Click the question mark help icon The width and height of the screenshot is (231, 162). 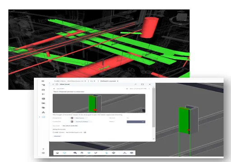[43, 149]
